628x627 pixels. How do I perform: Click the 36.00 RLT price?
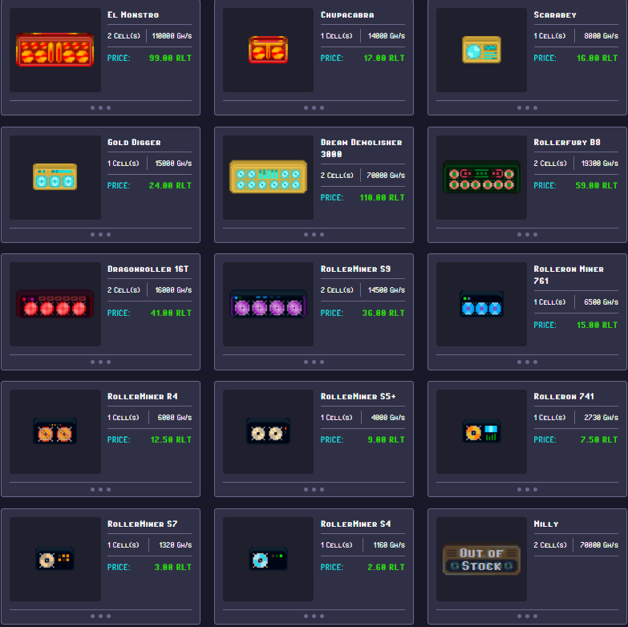point(383,313)
